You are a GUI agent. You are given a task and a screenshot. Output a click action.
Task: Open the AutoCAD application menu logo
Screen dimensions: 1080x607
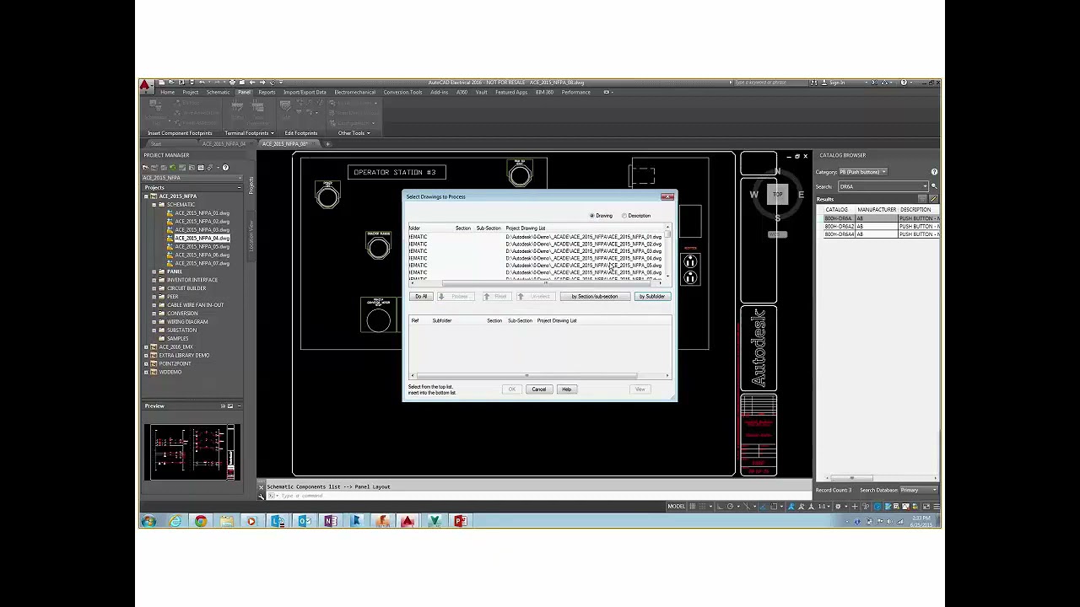pyautogui.click(x=145, y=86)
